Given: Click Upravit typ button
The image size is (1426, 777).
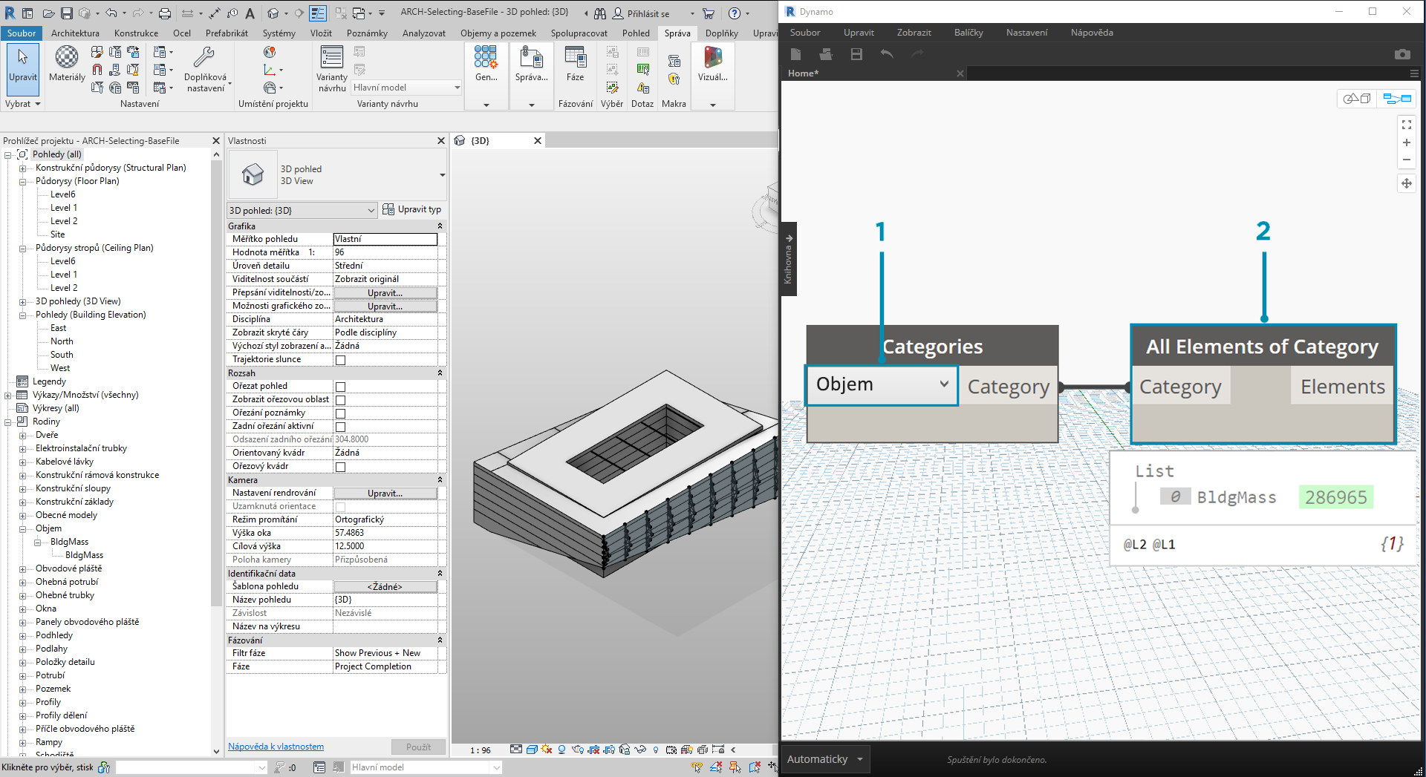Looking at the screenshot, I should [411, 209].
